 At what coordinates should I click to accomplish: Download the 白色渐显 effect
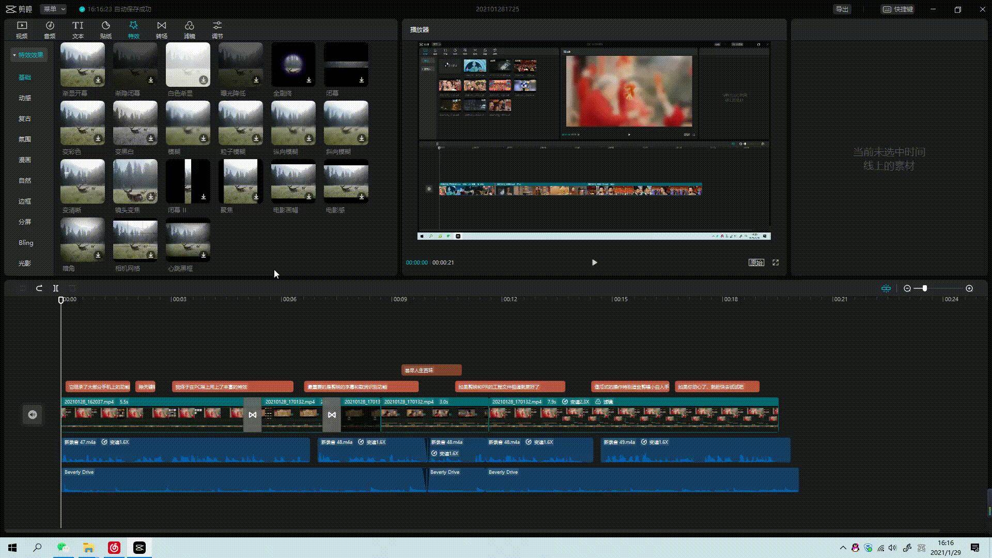(x=204, y=80)
